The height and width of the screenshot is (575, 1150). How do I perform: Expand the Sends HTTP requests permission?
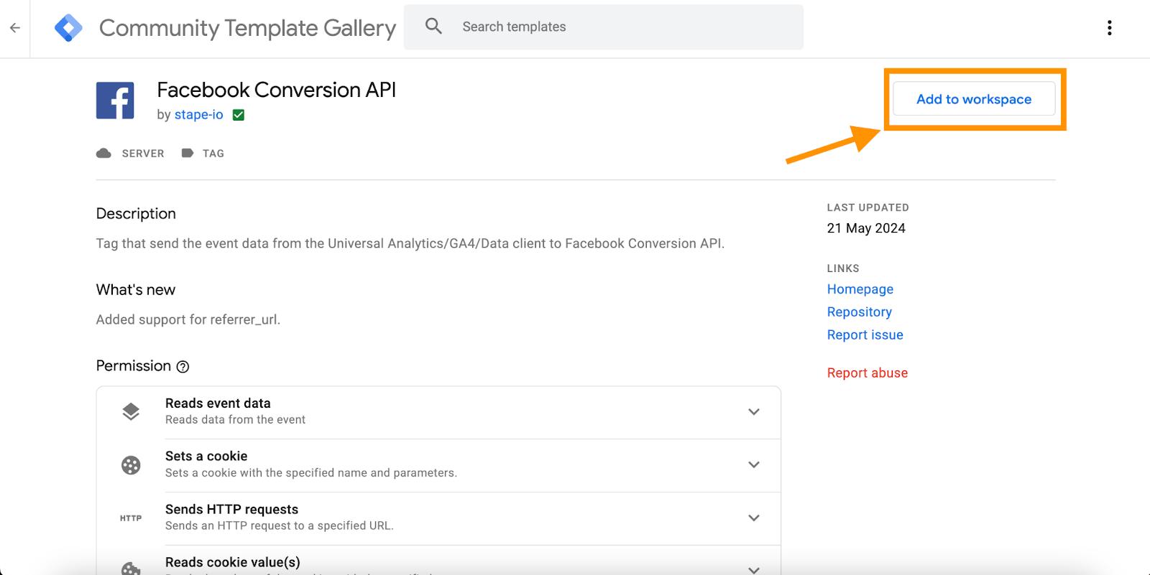click(x=754, y=518)
